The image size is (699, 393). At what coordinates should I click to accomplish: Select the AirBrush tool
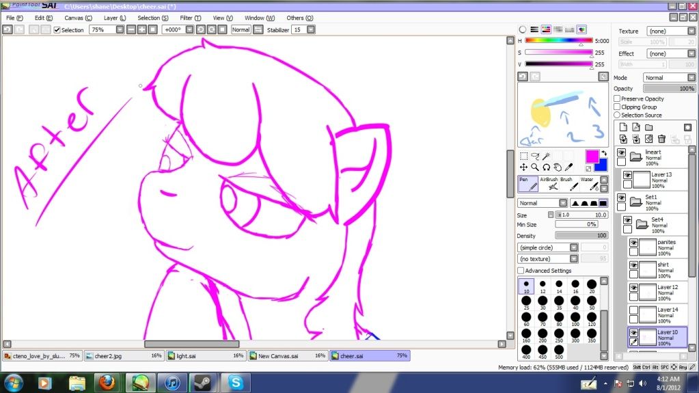coord(549,184)
